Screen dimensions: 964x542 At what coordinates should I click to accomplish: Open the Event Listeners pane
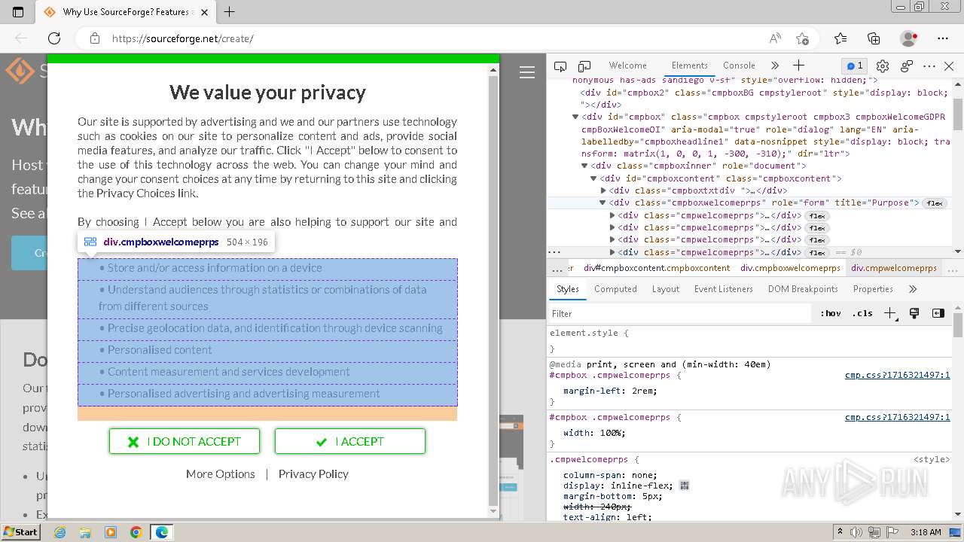coord(724,289)
